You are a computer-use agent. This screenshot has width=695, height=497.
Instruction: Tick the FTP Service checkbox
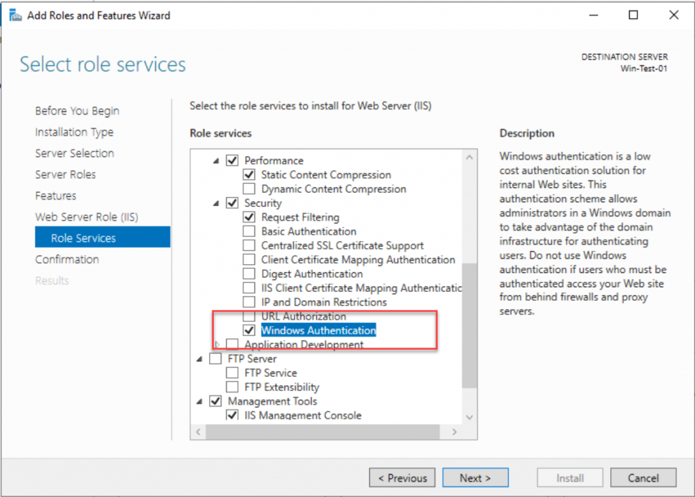point(232,373)
